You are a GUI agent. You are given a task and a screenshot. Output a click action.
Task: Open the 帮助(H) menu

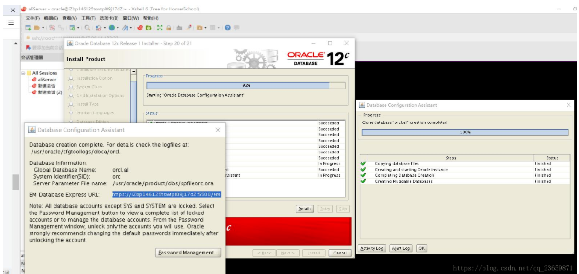(x=150, y=18)
